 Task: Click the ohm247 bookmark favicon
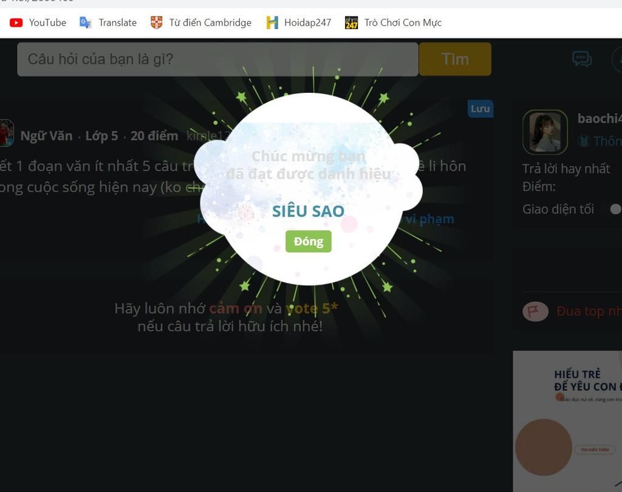click(351, 22)
